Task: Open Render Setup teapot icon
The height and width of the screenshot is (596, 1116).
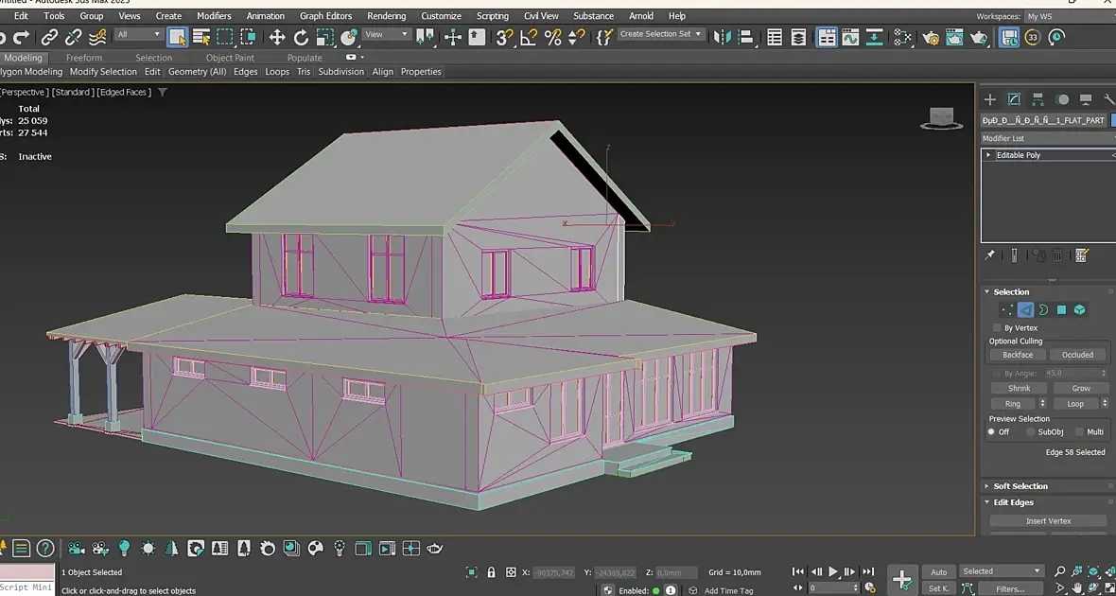Action: point(931,37)
